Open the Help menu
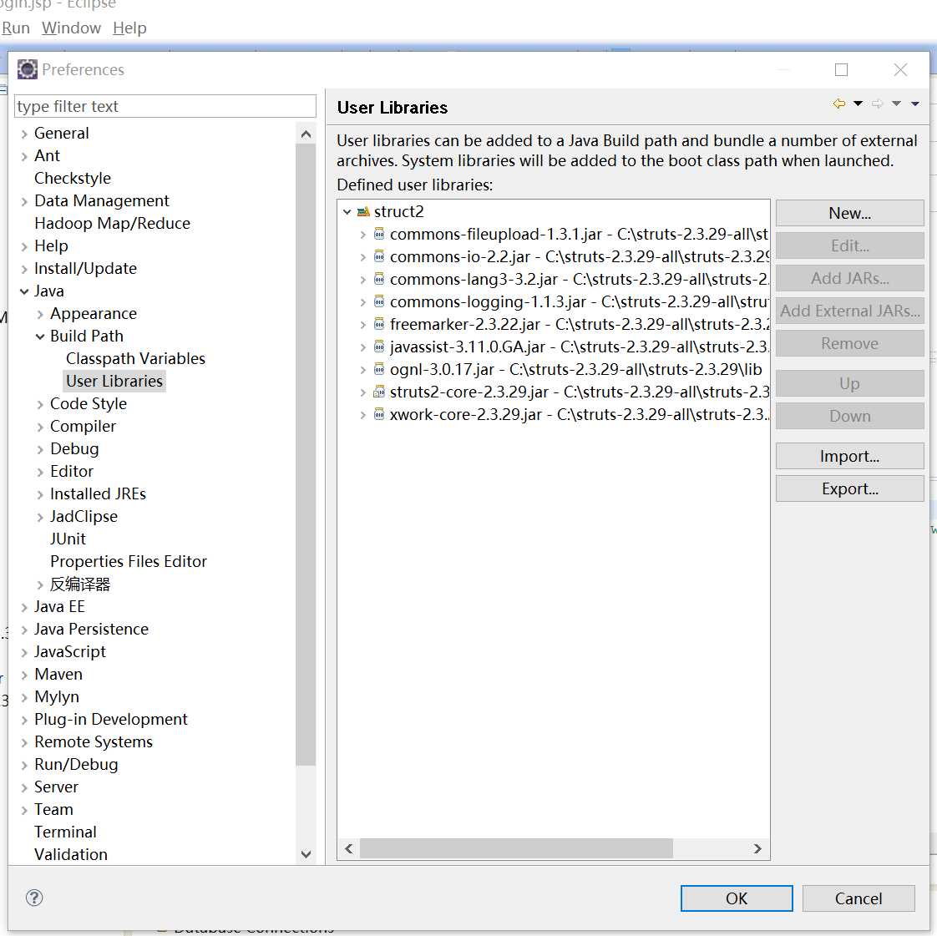Image resolution: width=937 pixels, height=936 pixels. tap(129, 28)
